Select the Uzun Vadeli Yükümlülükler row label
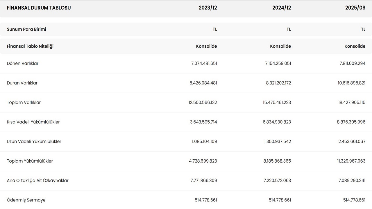This screenshot has height=209, width=372. coord(34,141)
